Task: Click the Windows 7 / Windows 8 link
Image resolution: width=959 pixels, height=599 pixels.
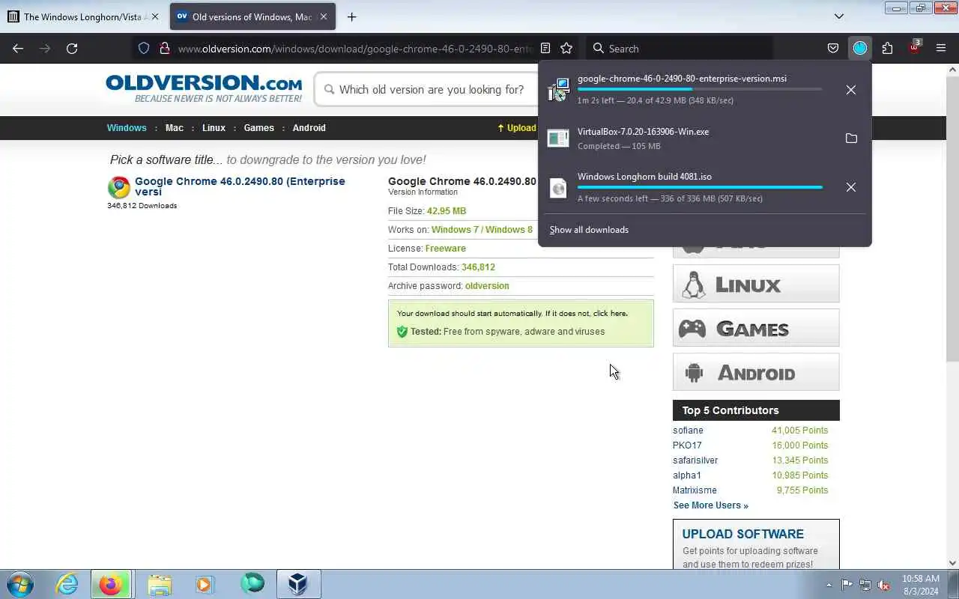Action: (x=482, y=230)
